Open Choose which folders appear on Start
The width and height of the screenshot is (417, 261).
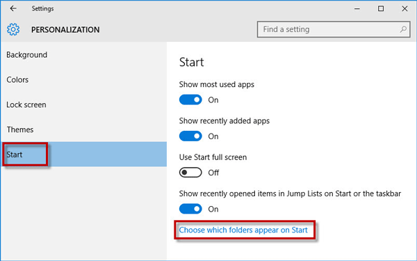pos(243,230)
